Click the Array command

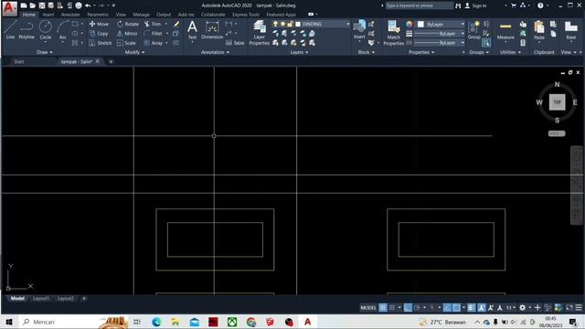pyautogui.click(x=154, y=43)
